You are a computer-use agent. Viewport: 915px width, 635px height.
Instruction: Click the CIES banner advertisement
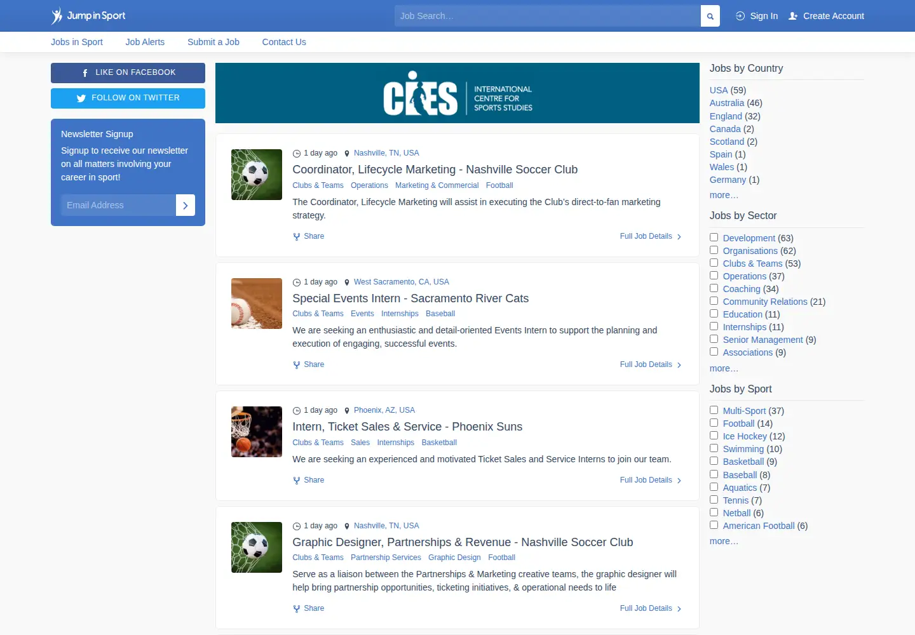pyautogui.click(x=457, y=93)
